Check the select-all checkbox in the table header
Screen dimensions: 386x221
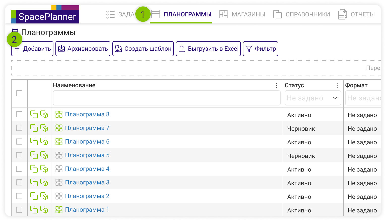[x=19, y=93]
